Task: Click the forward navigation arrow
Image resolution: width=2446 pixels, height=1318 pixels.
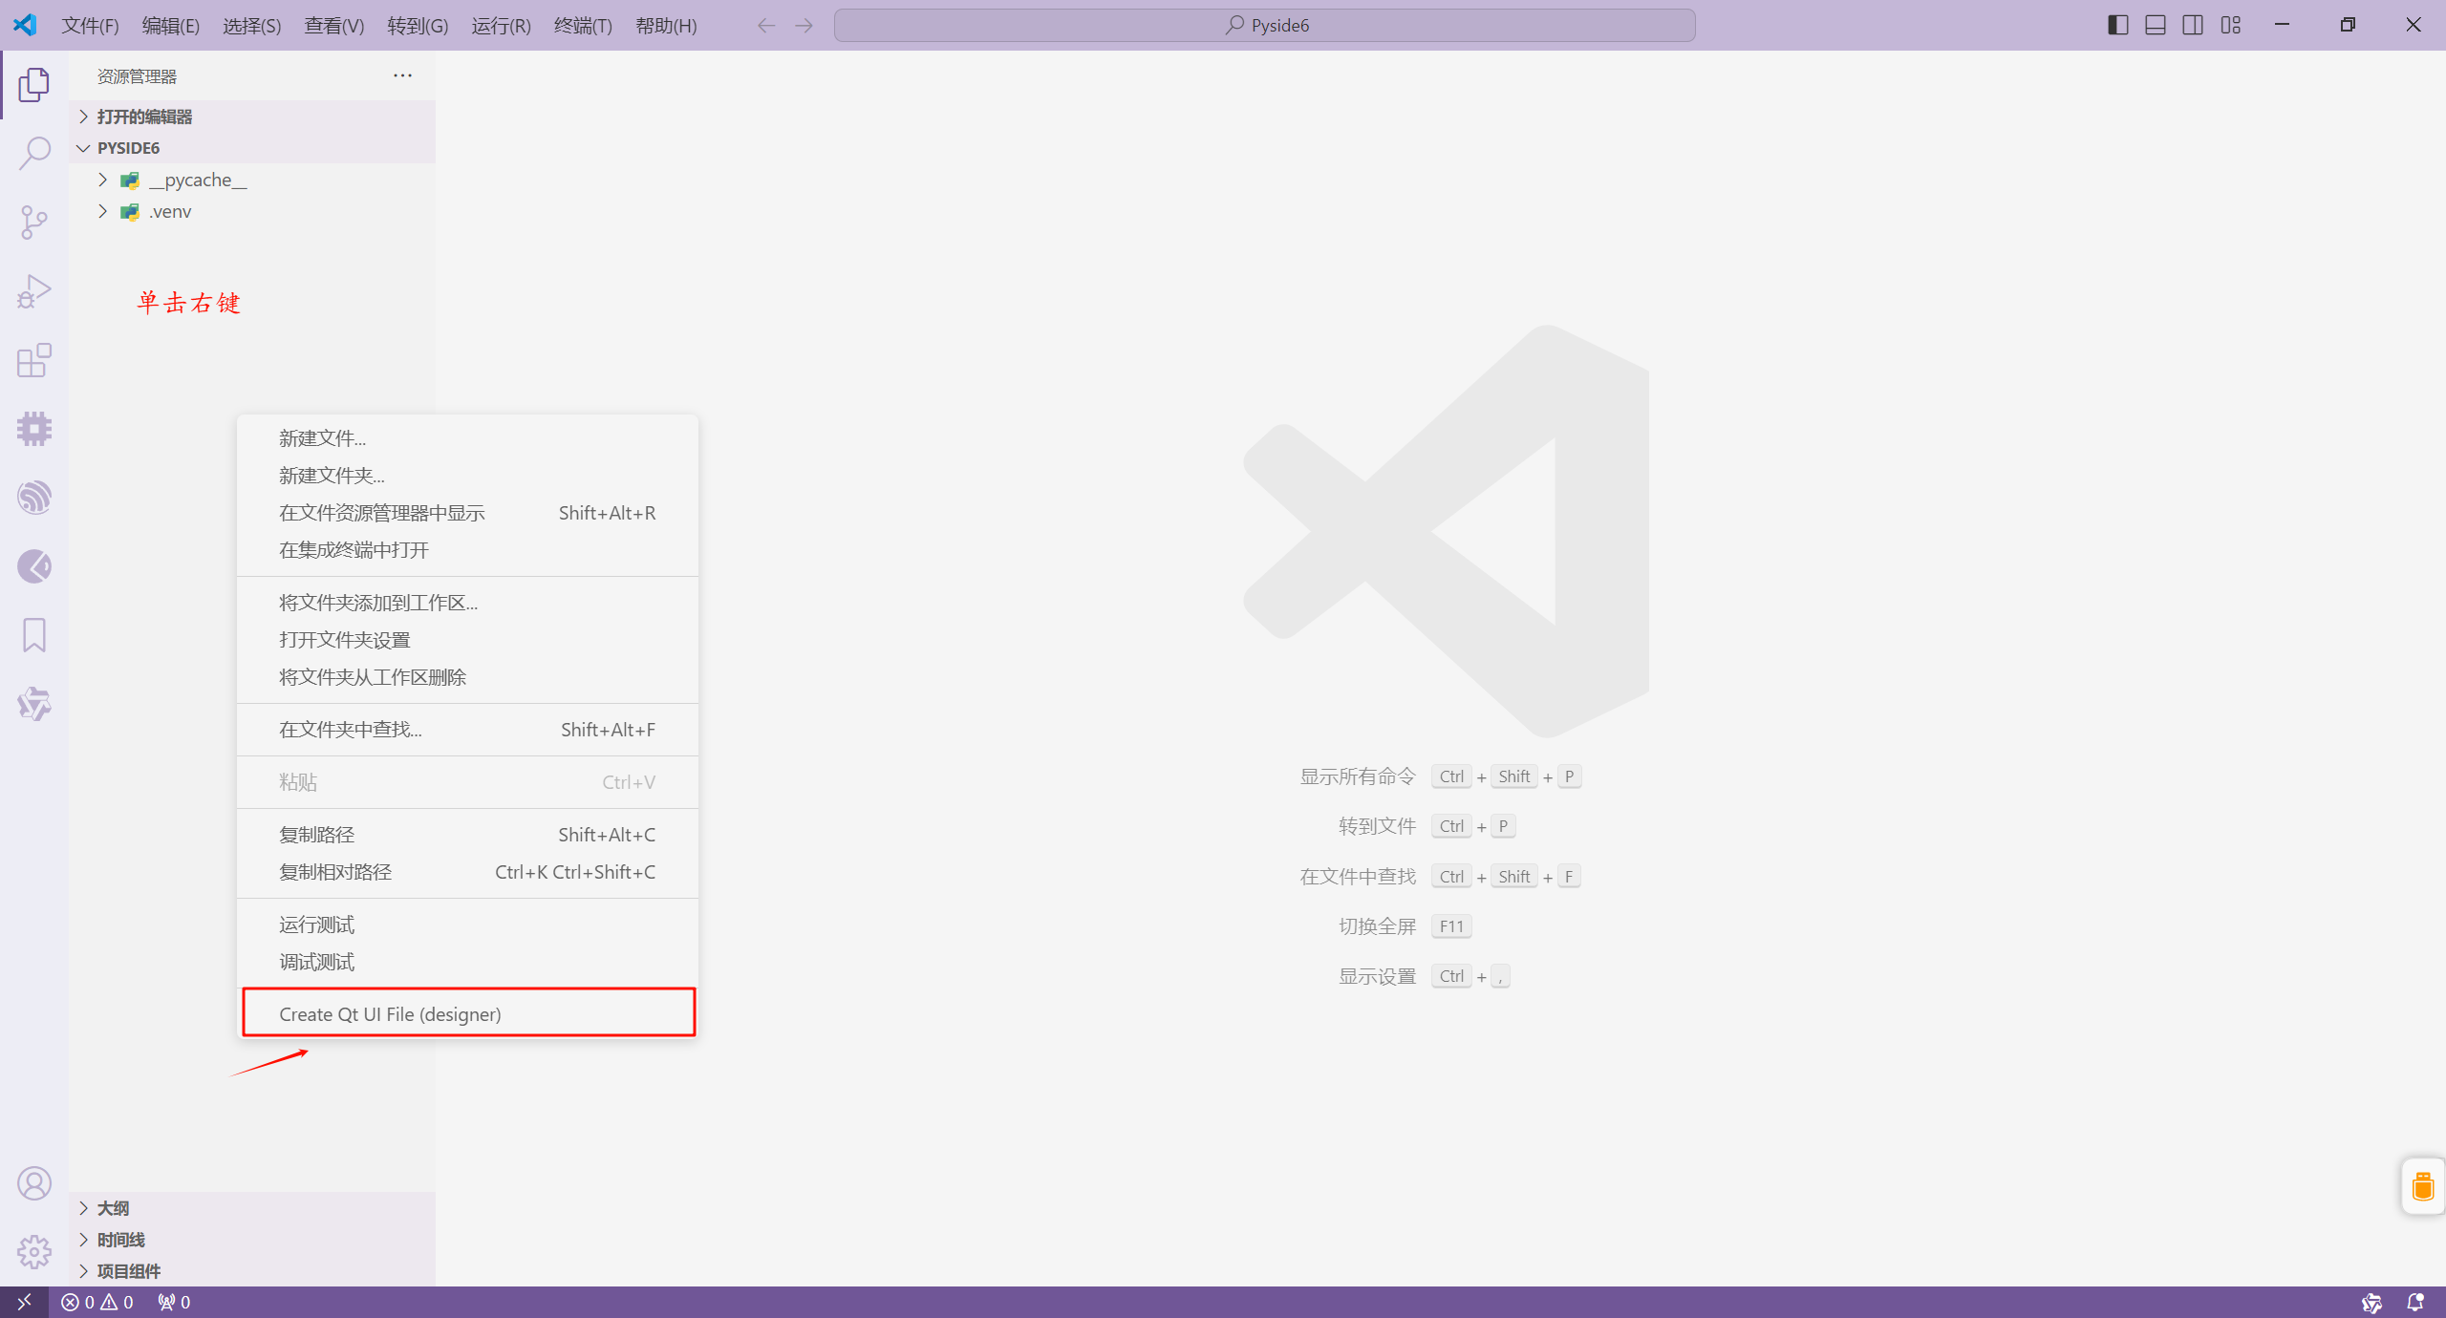Action: (x=804, y=25)
